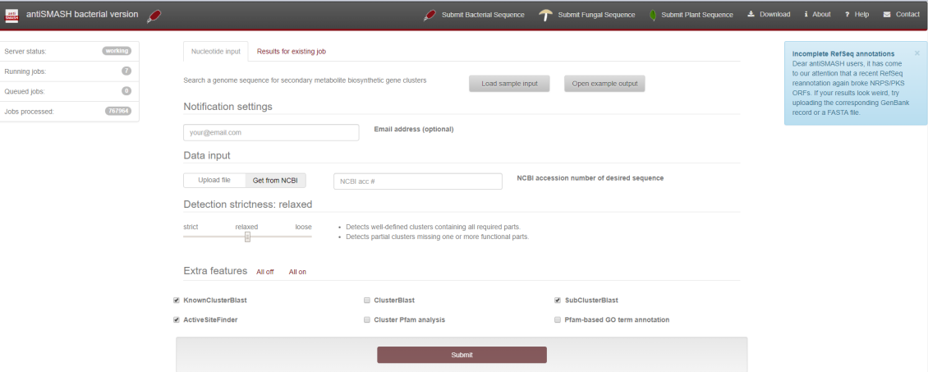Click the Data input heading
This screenshot has height=372, width=928.
coord(207,155)
